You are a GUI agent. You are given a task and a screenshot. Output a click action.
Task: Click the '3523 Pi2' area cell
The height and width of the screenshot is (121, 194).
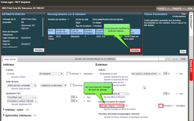point(101,36)
